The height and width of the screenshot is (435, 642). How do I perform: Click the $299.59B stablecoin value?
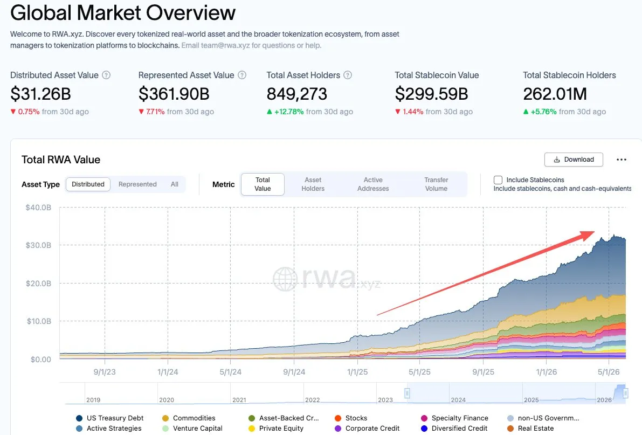[x=432, y=94]
